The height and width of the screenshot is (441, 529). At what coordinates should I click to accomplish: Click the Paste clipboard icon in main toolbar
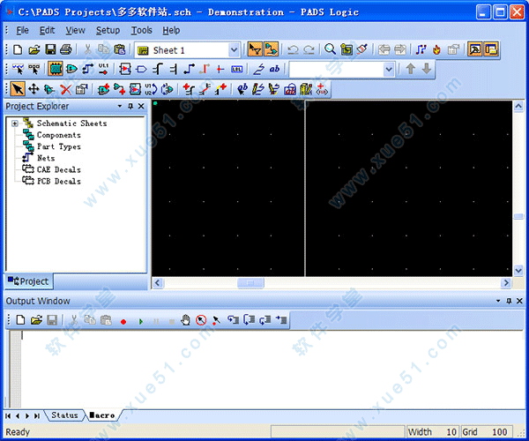point(120,50)
